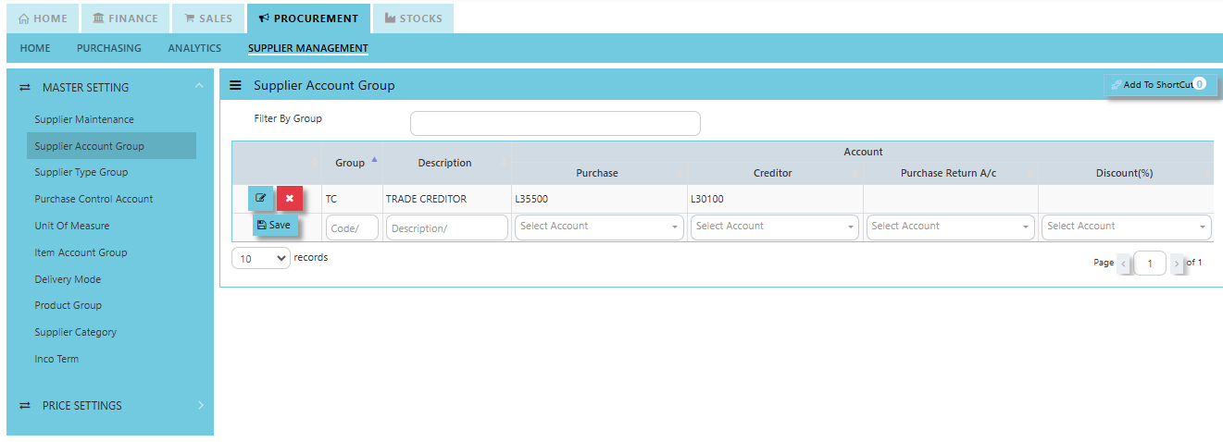Click the page number field
The width and height of the screenshot is (1223, 442).
click(1150, 264)
